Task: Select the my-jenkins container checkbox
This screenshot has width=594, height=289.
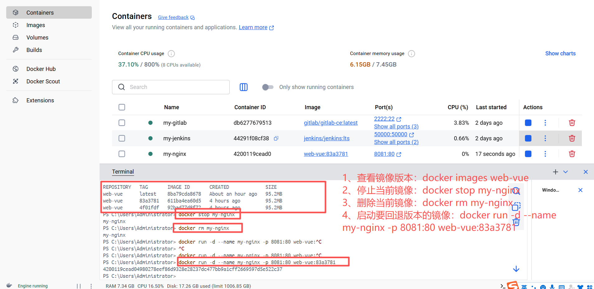Action: (122, 138)
